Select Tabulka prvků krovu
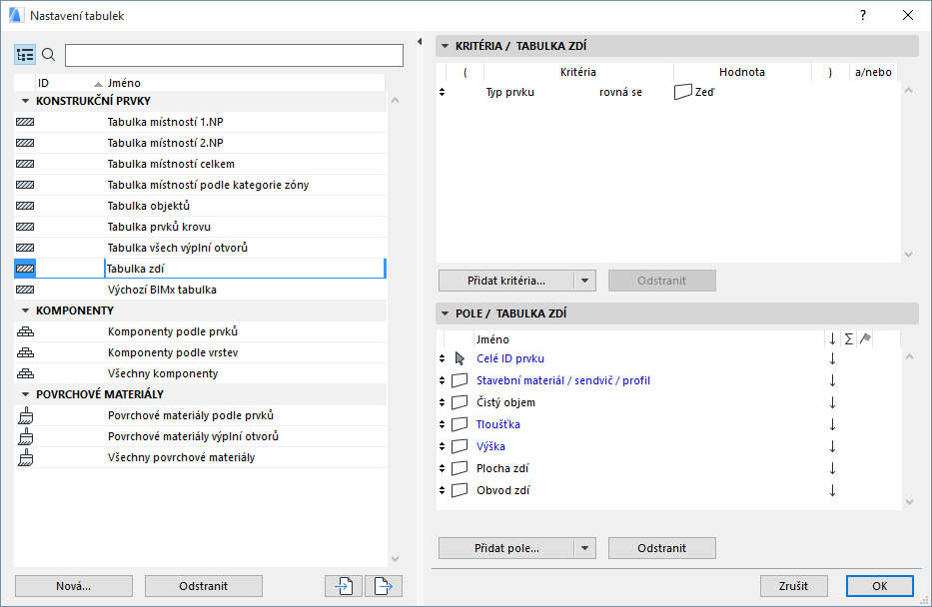The height and width of the screenshot is (607, 932). tap(201, 227)
